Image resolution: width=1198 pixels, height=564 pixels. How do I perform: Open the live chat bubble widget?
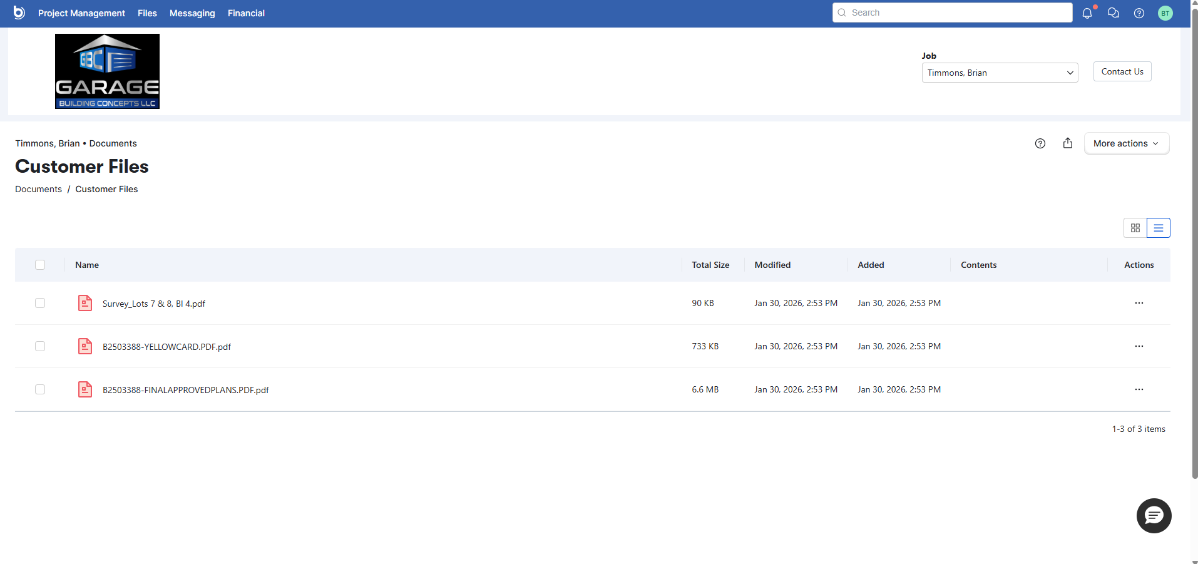[1154, 516]
